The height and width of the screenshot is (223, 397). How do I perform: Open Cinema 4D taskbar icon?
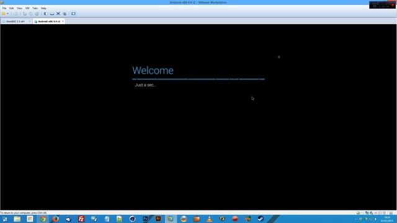click(132, 219)
